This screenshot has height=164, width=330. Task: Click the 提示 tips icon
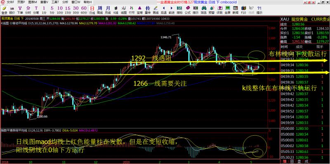coord(259,10)
